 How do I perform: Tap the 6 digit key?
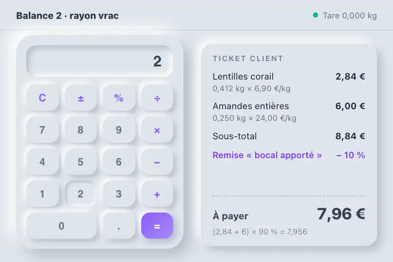[119, 162]
